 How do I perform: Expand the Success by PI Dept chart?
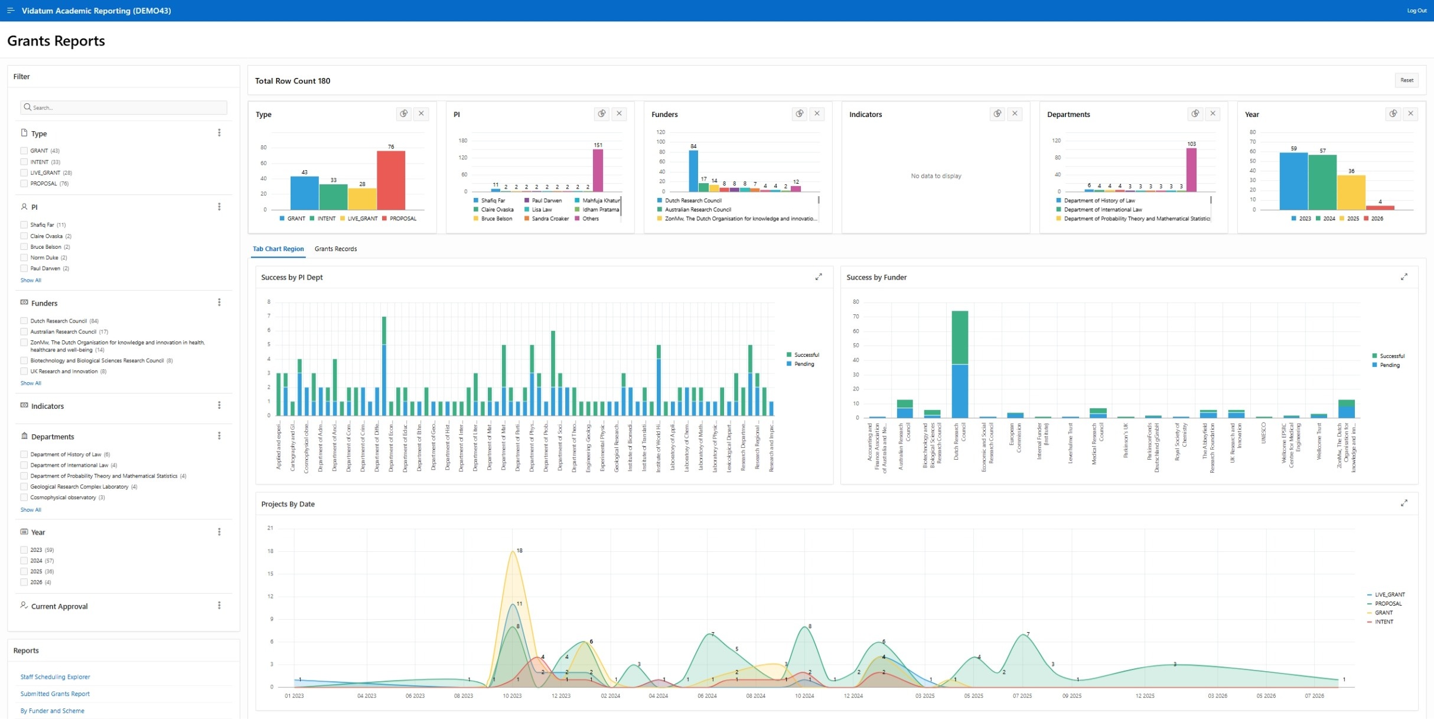819,277
